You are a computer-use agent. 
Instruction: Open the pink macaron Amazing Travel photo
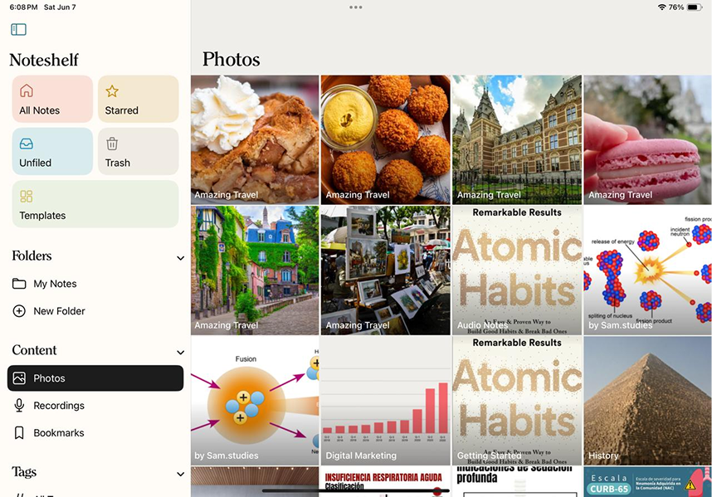coord(647,139)
